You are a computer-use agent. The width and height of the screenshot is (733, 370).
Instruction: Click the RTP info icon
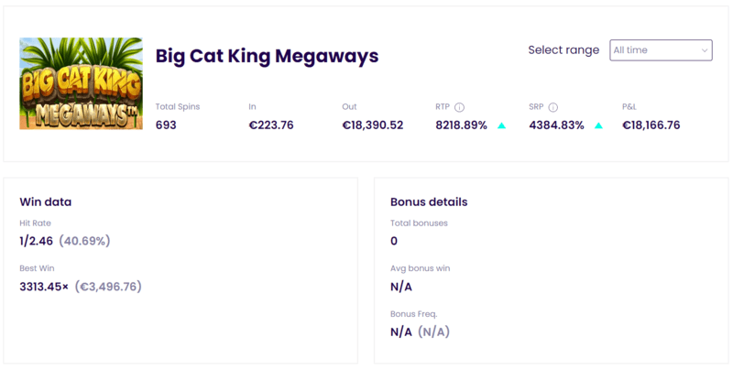460,107
